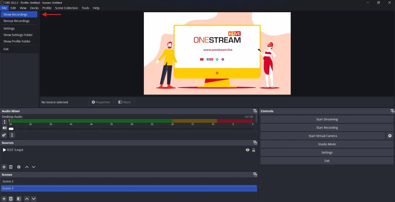Screen dimensions: 395x202
Task: Open Virtual Camera settings gear
Action: pyautogui.click(x=390, y=136)
